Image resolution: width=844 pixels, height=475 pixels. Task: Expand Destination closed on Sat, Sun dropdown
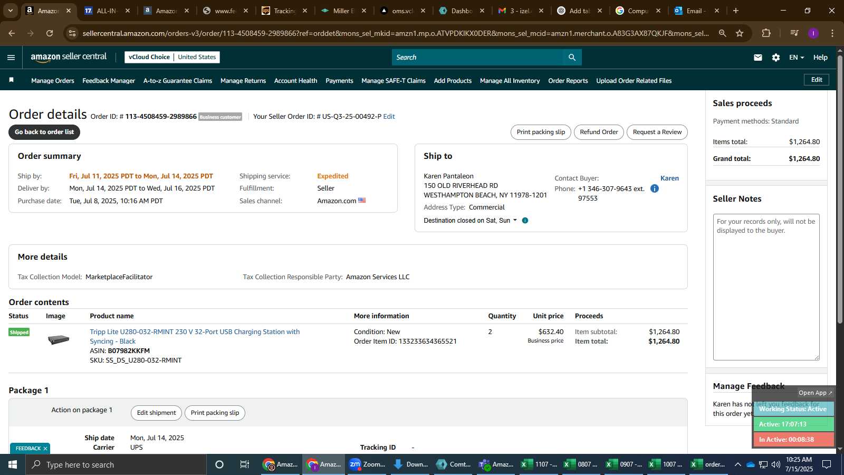click(x=471, y=221)
